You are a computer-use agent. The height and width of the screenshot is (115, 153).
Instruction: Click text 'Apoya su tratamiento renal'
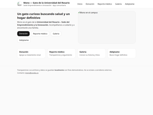(30, 55)
